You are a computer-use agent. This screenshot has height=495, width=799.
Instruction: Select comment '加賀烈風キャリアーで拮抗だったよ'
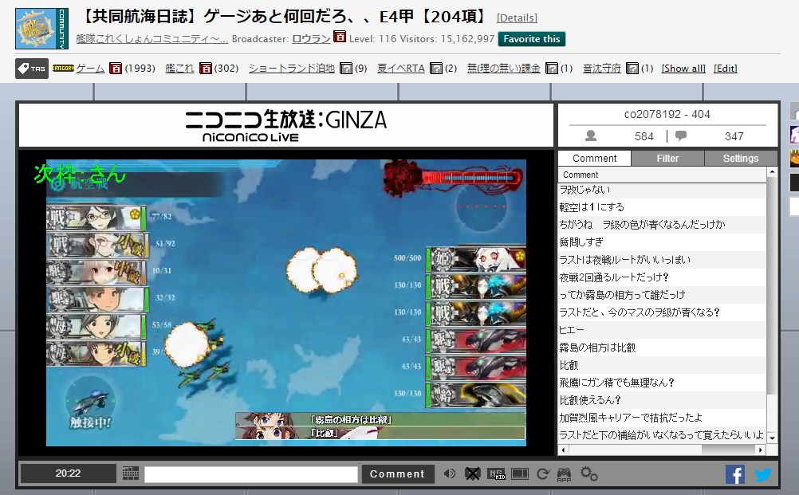[x=663, y=418]
